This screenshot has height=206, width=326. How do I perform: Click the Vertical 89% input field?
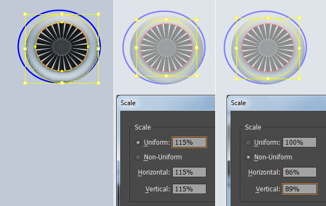coord(299,189)
